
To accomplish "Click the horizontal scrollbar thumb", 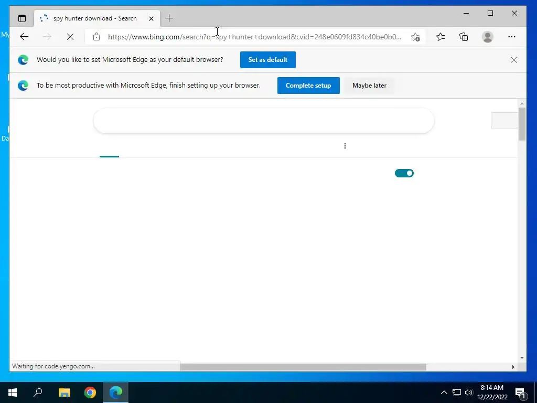I will point(303,367).
